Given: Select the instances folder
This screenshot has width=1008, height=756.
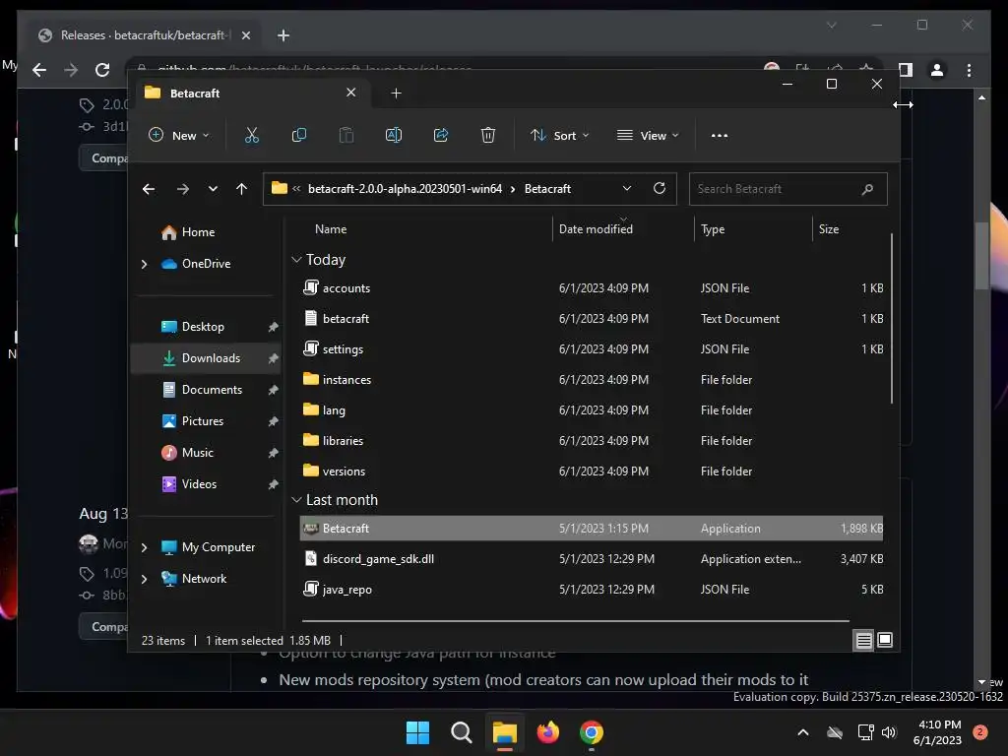Looking at the screenshot, I should (592, 380).
